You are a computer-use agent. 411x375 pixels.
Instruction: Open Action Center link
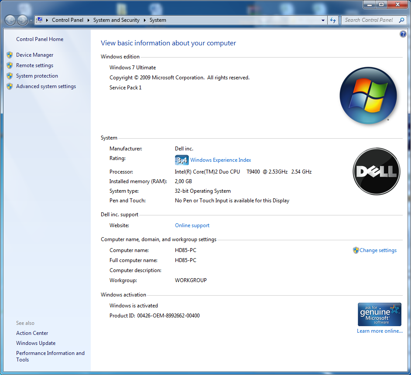(32, 333)
